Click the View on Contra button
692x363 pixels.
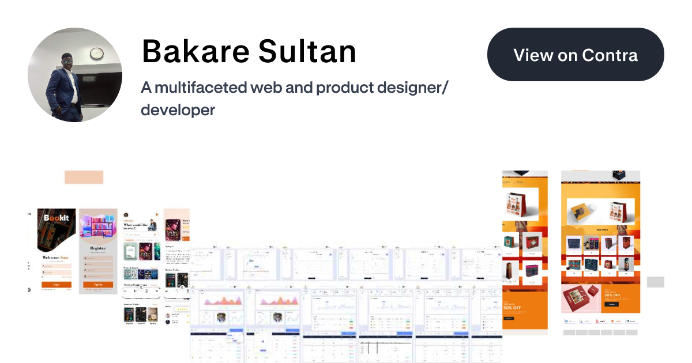coord(576,55)
